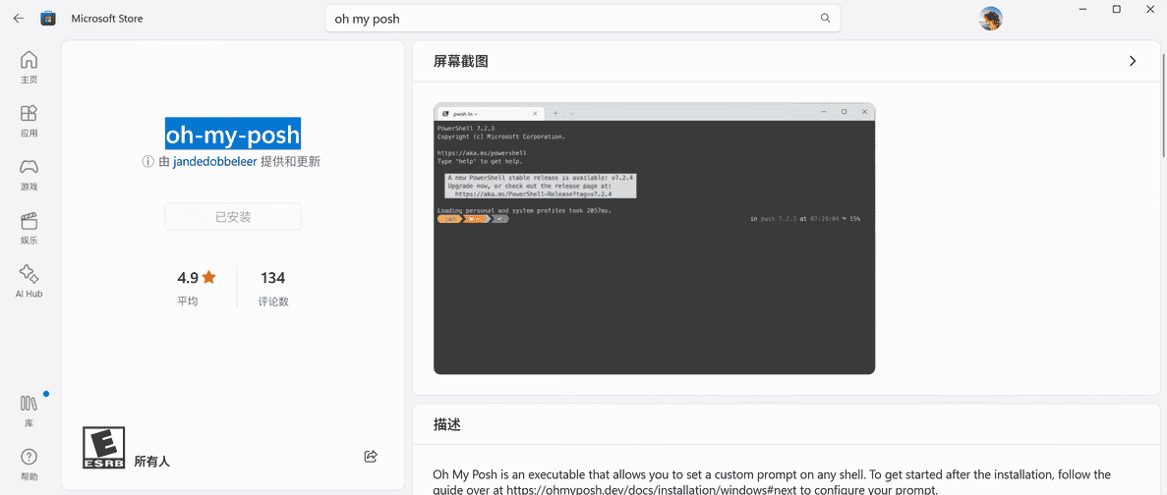The height and width of the screenshot is (495, 1167).
Task: Click the share icon for oh-my-posh
Action: [x=371, y=457]
